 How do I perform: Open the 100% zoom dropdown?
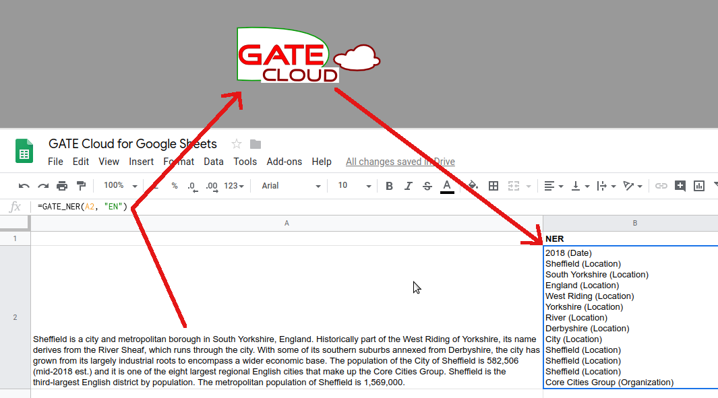(121, 186)
